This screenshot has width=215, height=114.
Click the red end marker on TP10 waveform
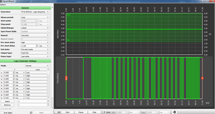tap(202, 78)
